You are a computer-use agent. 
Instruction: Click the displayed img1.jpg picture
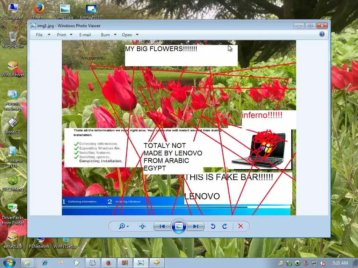(x=179, y=128)
